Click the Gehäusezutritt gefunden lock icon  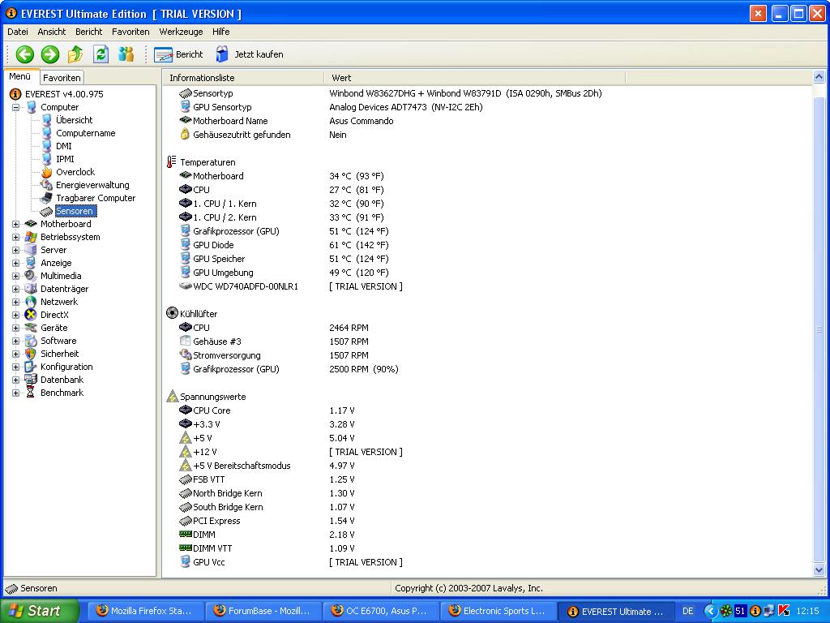click(x=185, y=134)
